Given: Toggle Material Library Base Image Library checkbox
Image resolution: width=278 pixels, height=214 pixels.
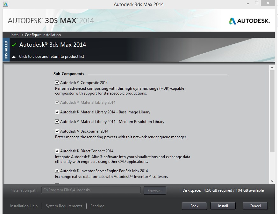Looking at the screenshot, I should tap(57, 112).
